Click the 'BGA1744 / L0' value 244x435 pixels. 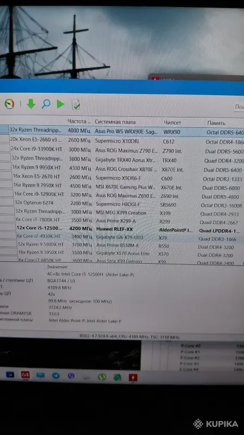click(61, 281)
